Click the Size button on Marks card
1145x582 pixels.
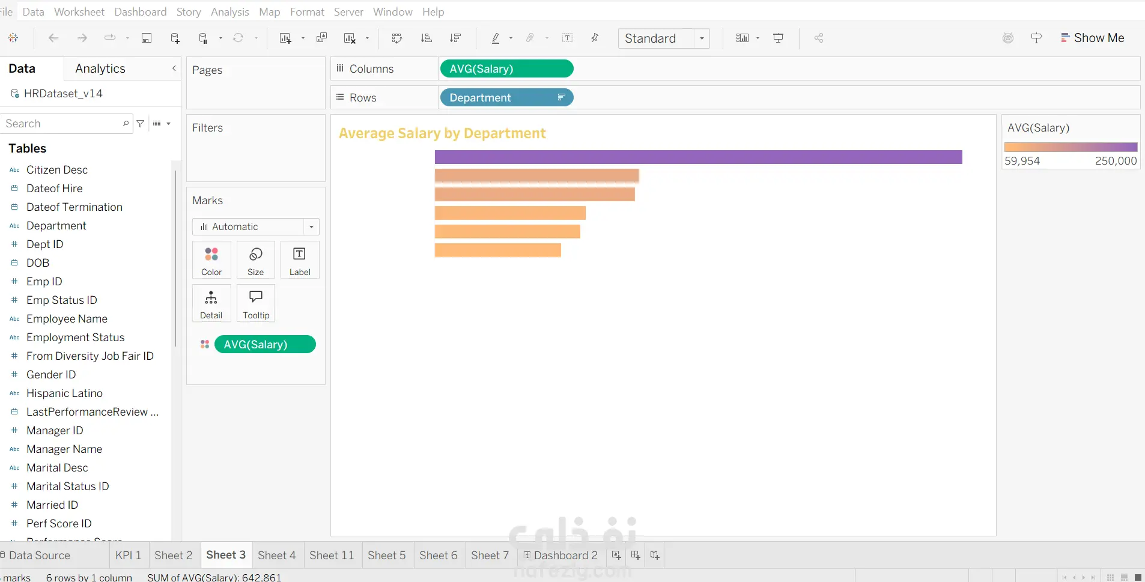256,260
